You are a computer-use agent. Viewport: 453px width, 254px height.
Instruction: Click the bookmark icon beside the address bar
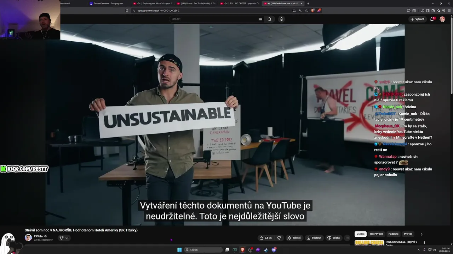(127, 11)
